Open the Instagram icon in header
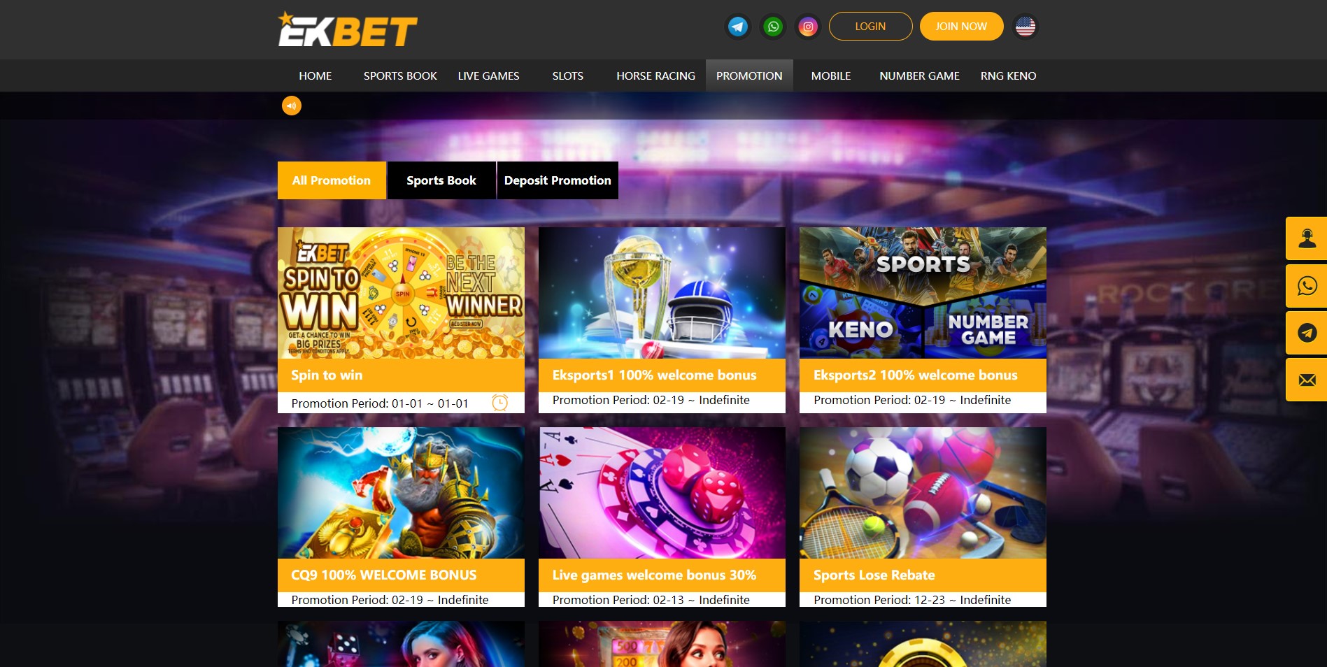The image size is (1327, 667). point(808,27)
